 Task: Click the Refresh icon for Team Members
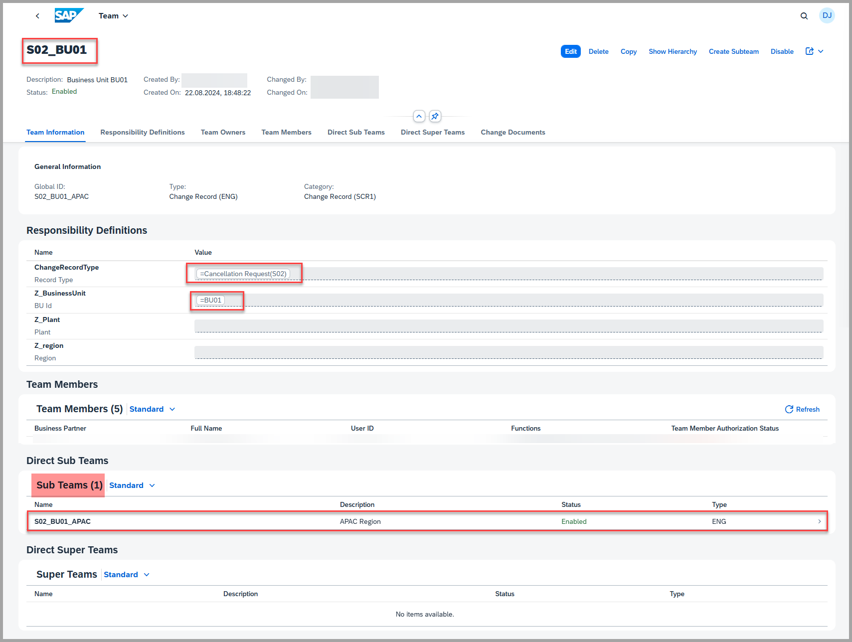click(789, 409)
